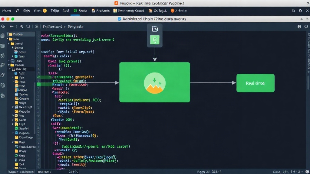Open the sixth icon in the left activity bar
Screen dimensions: 310x174
tap(2, 85)
